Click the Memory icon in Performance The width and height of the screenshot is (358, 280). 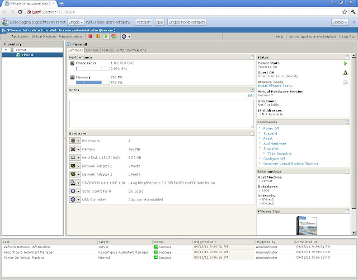click(72, 77)
